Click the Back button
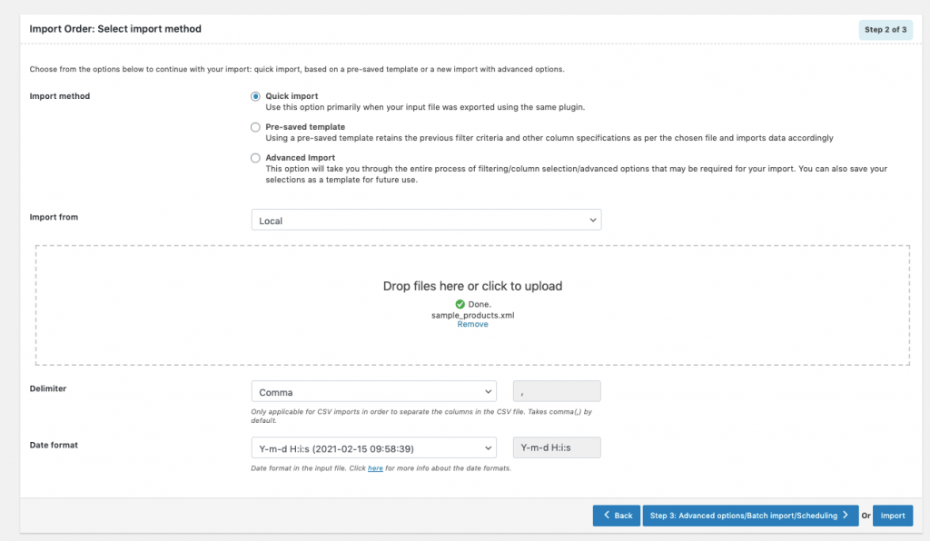This screenshot has height=541, width=930. pyautogui.click(x=617, y=516)
